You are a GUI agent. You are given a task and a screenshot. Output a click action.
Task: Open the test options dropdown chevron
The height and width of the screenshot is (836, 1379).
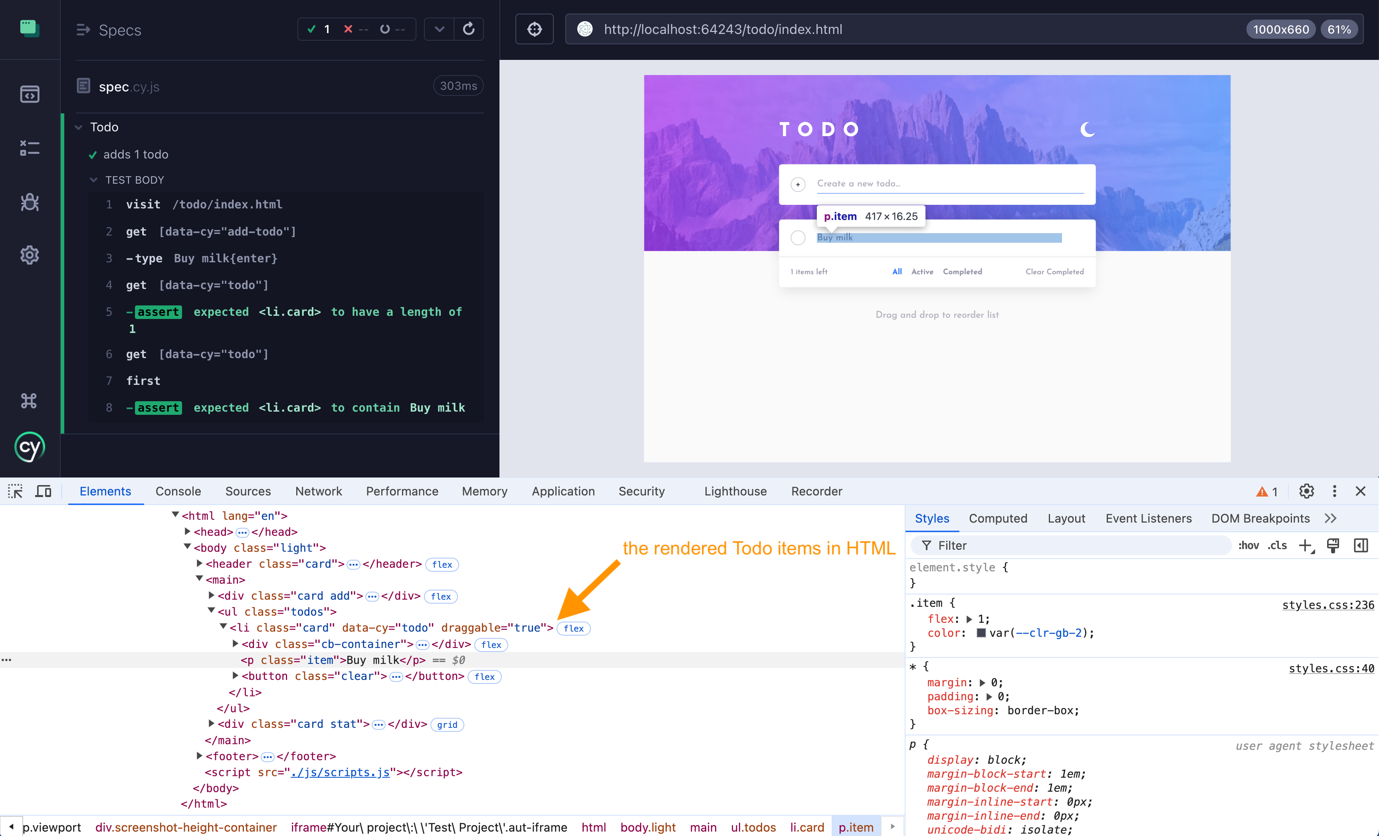439,29
